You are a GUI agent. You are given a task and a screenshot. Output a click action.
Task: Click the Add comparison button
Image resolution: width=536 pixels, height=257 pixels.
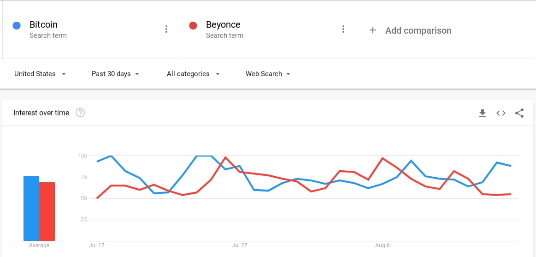point(418,30)
